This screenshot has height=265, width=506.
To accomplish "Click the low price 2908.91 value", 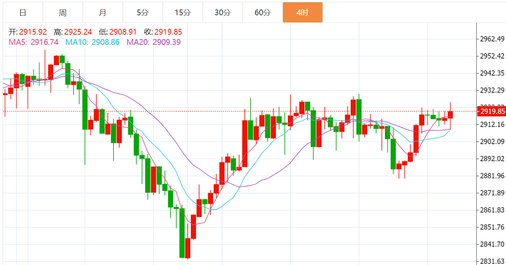I will pyautogui.click(x=123, y=32).
